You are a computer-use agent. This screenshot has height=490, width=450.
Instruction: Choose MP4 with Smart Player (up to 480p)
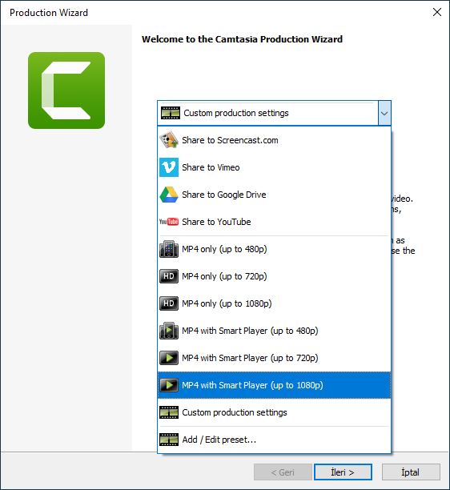(x=274, y=331)
